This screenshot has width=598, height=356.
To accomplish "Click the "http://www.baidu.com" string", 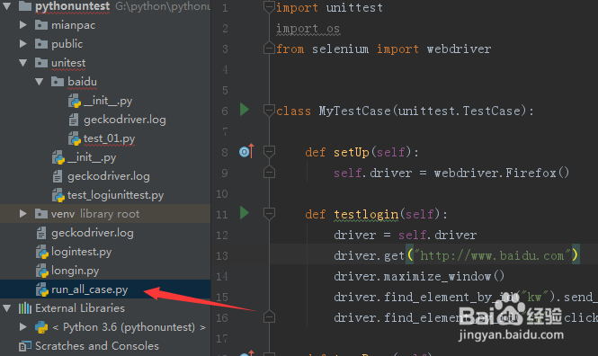I will tap(492, 255).
